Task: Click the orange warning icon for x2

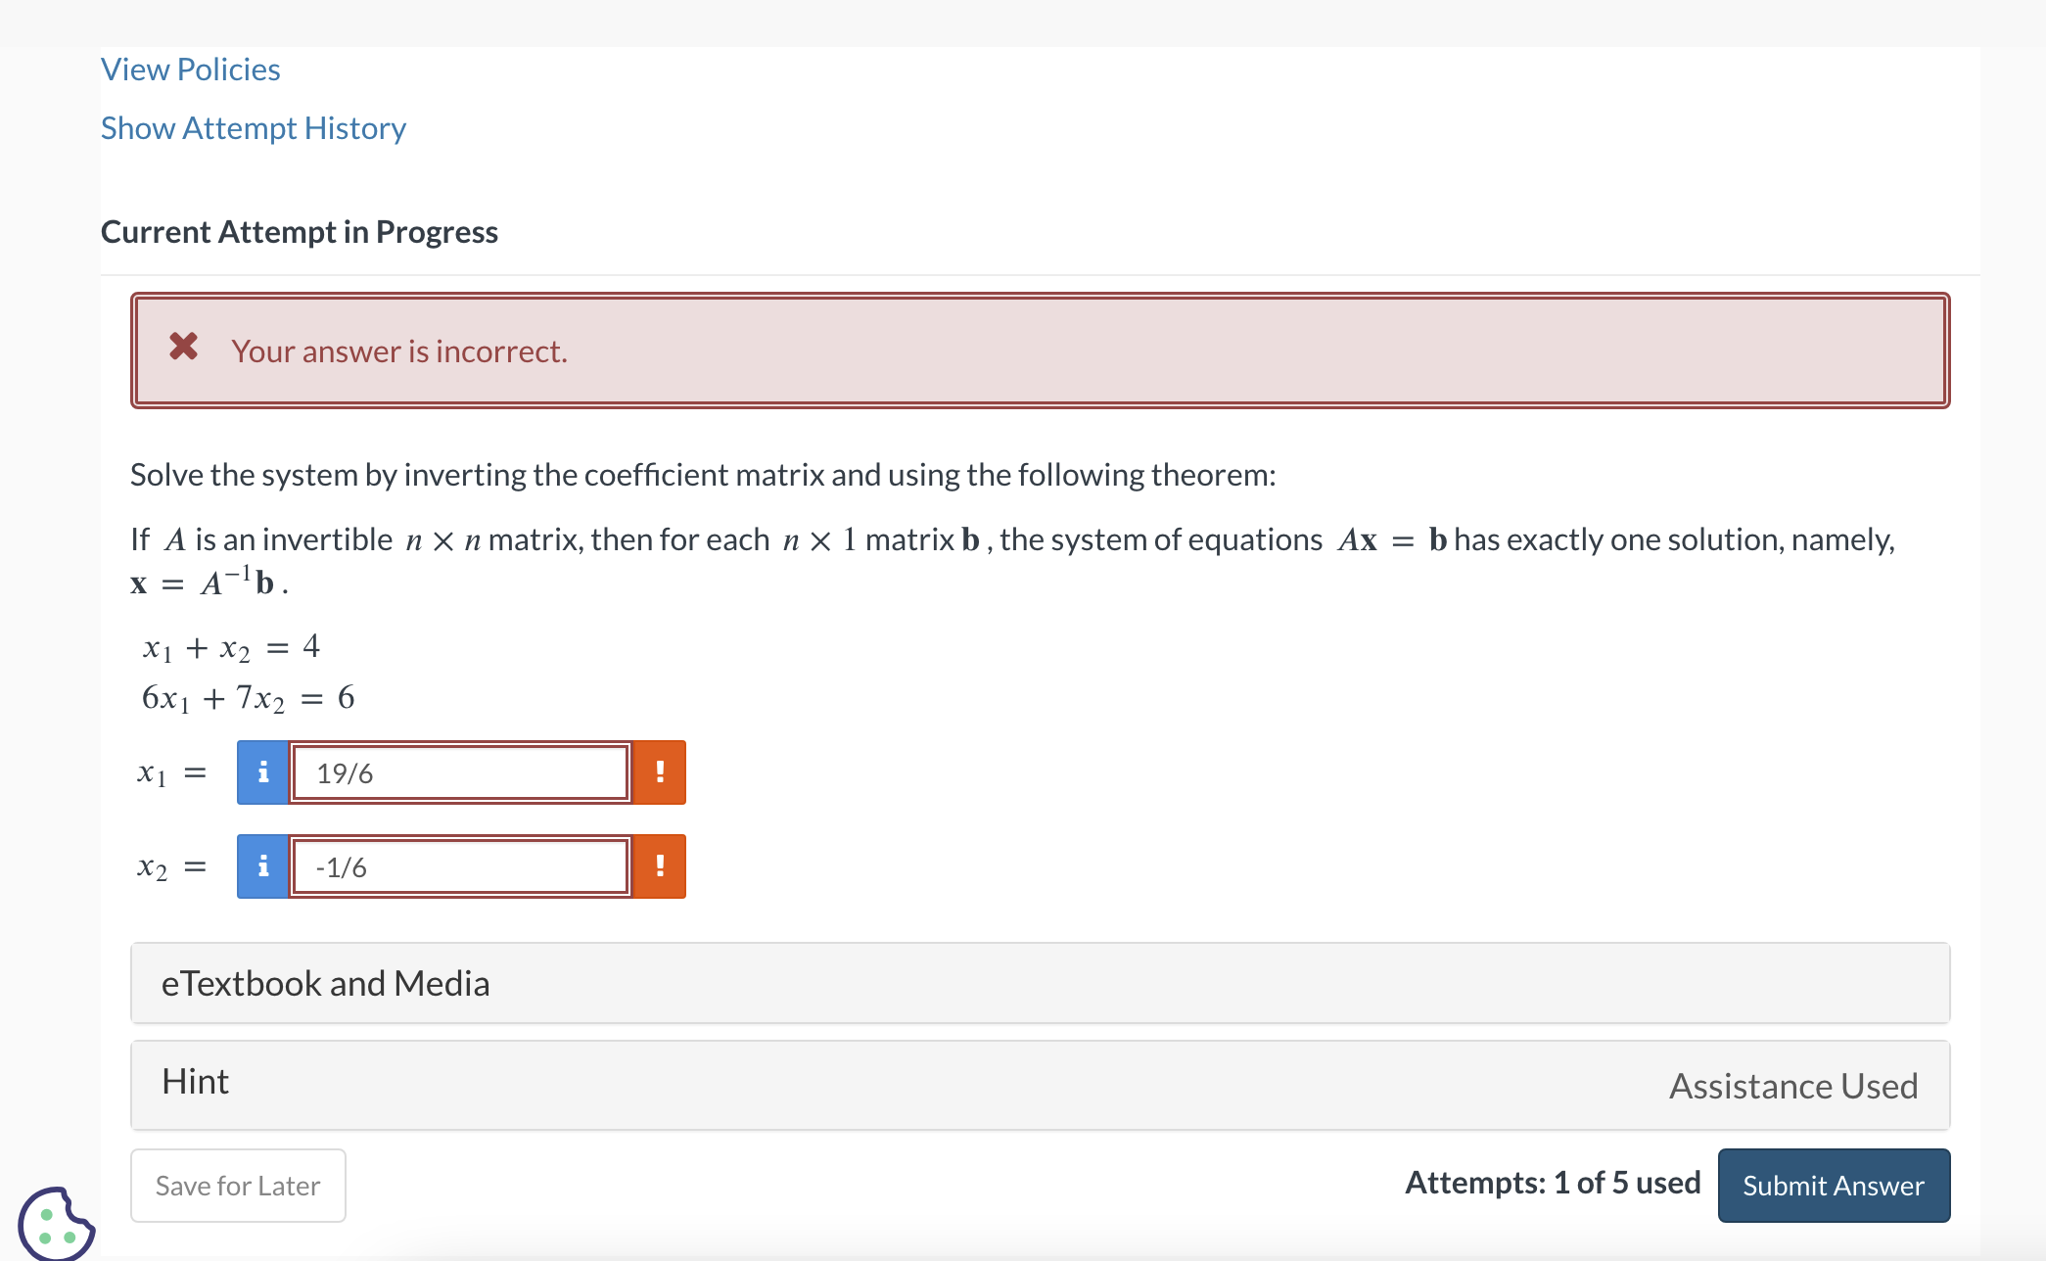Action: [660, 865]
